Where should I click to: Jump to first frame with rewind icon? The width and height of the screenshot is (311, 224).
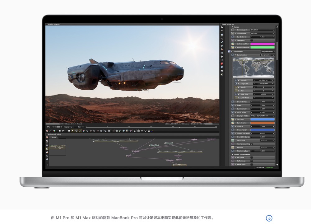click(x=63, y=131)
